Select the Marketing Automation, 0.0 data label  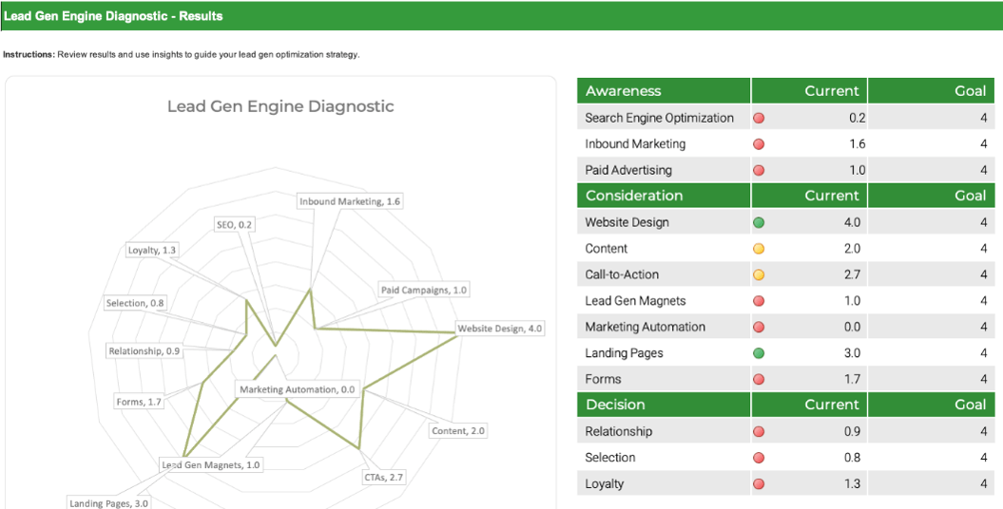297,389
